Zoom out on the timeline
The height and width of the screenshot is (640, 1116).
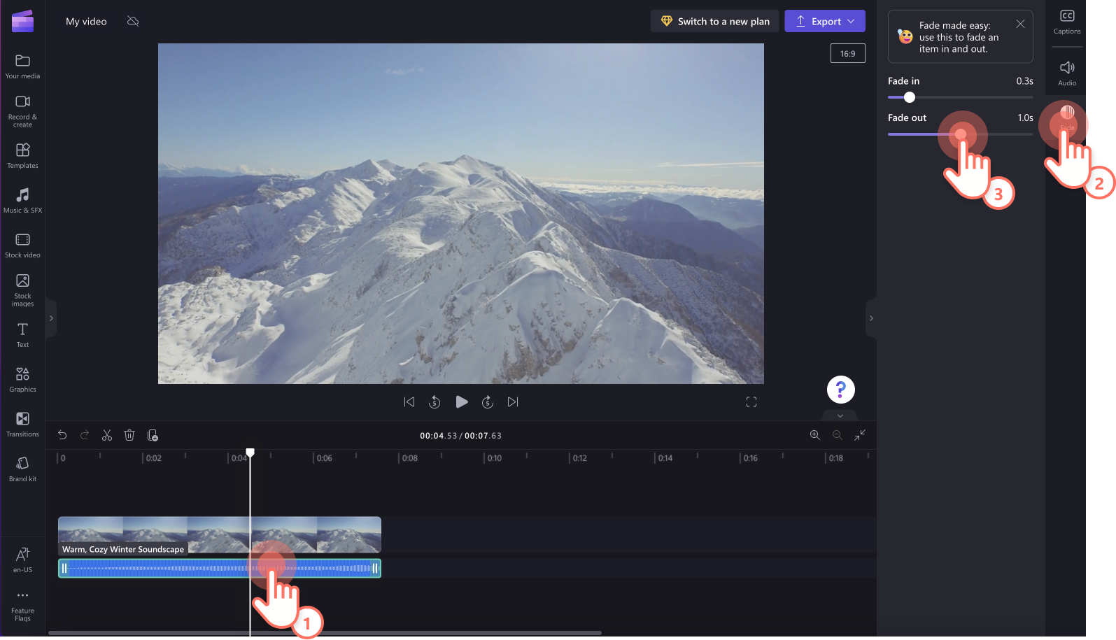pos(838,435)
